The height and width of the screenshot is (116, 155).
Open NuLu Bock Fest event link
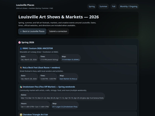coord(41,68)
